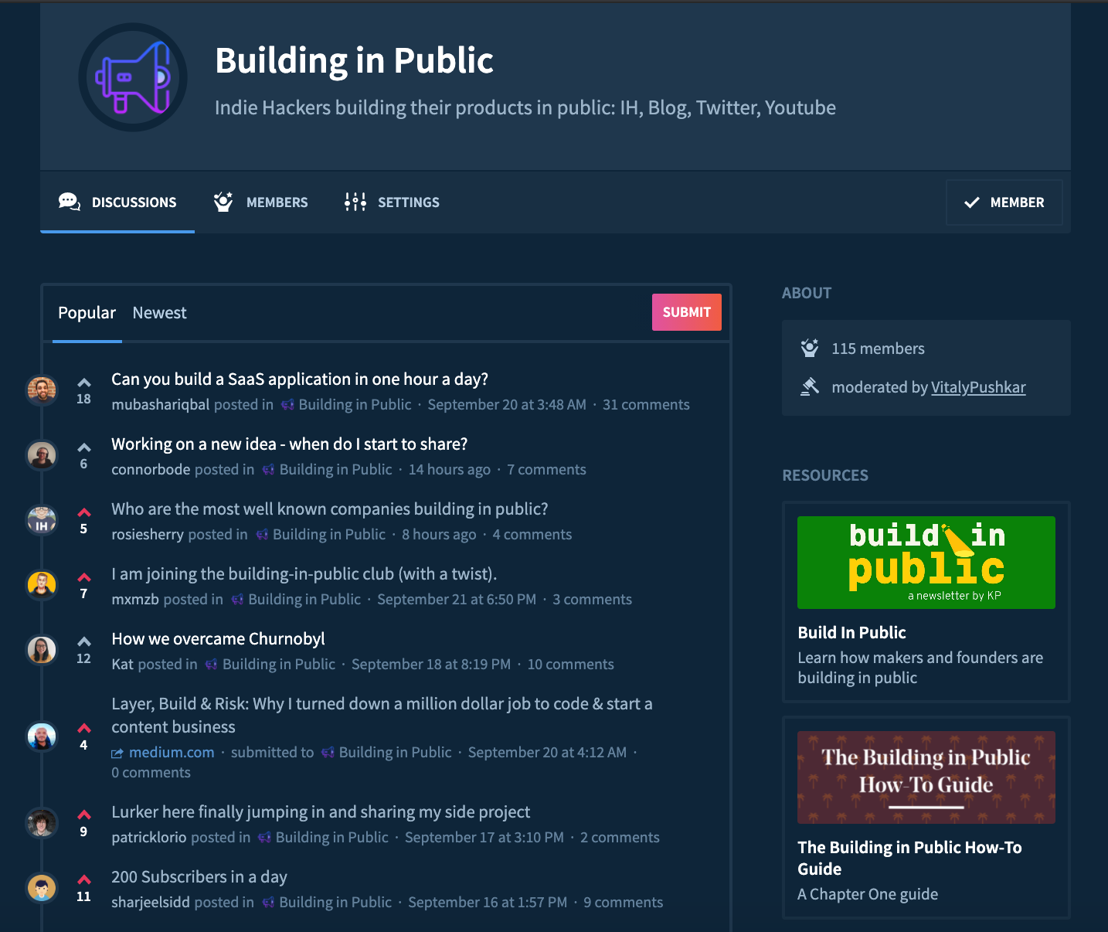Viewport: 1108px width, 932px height.
Task: Open post Can you build a SaaS application
Action: (300, 379)
